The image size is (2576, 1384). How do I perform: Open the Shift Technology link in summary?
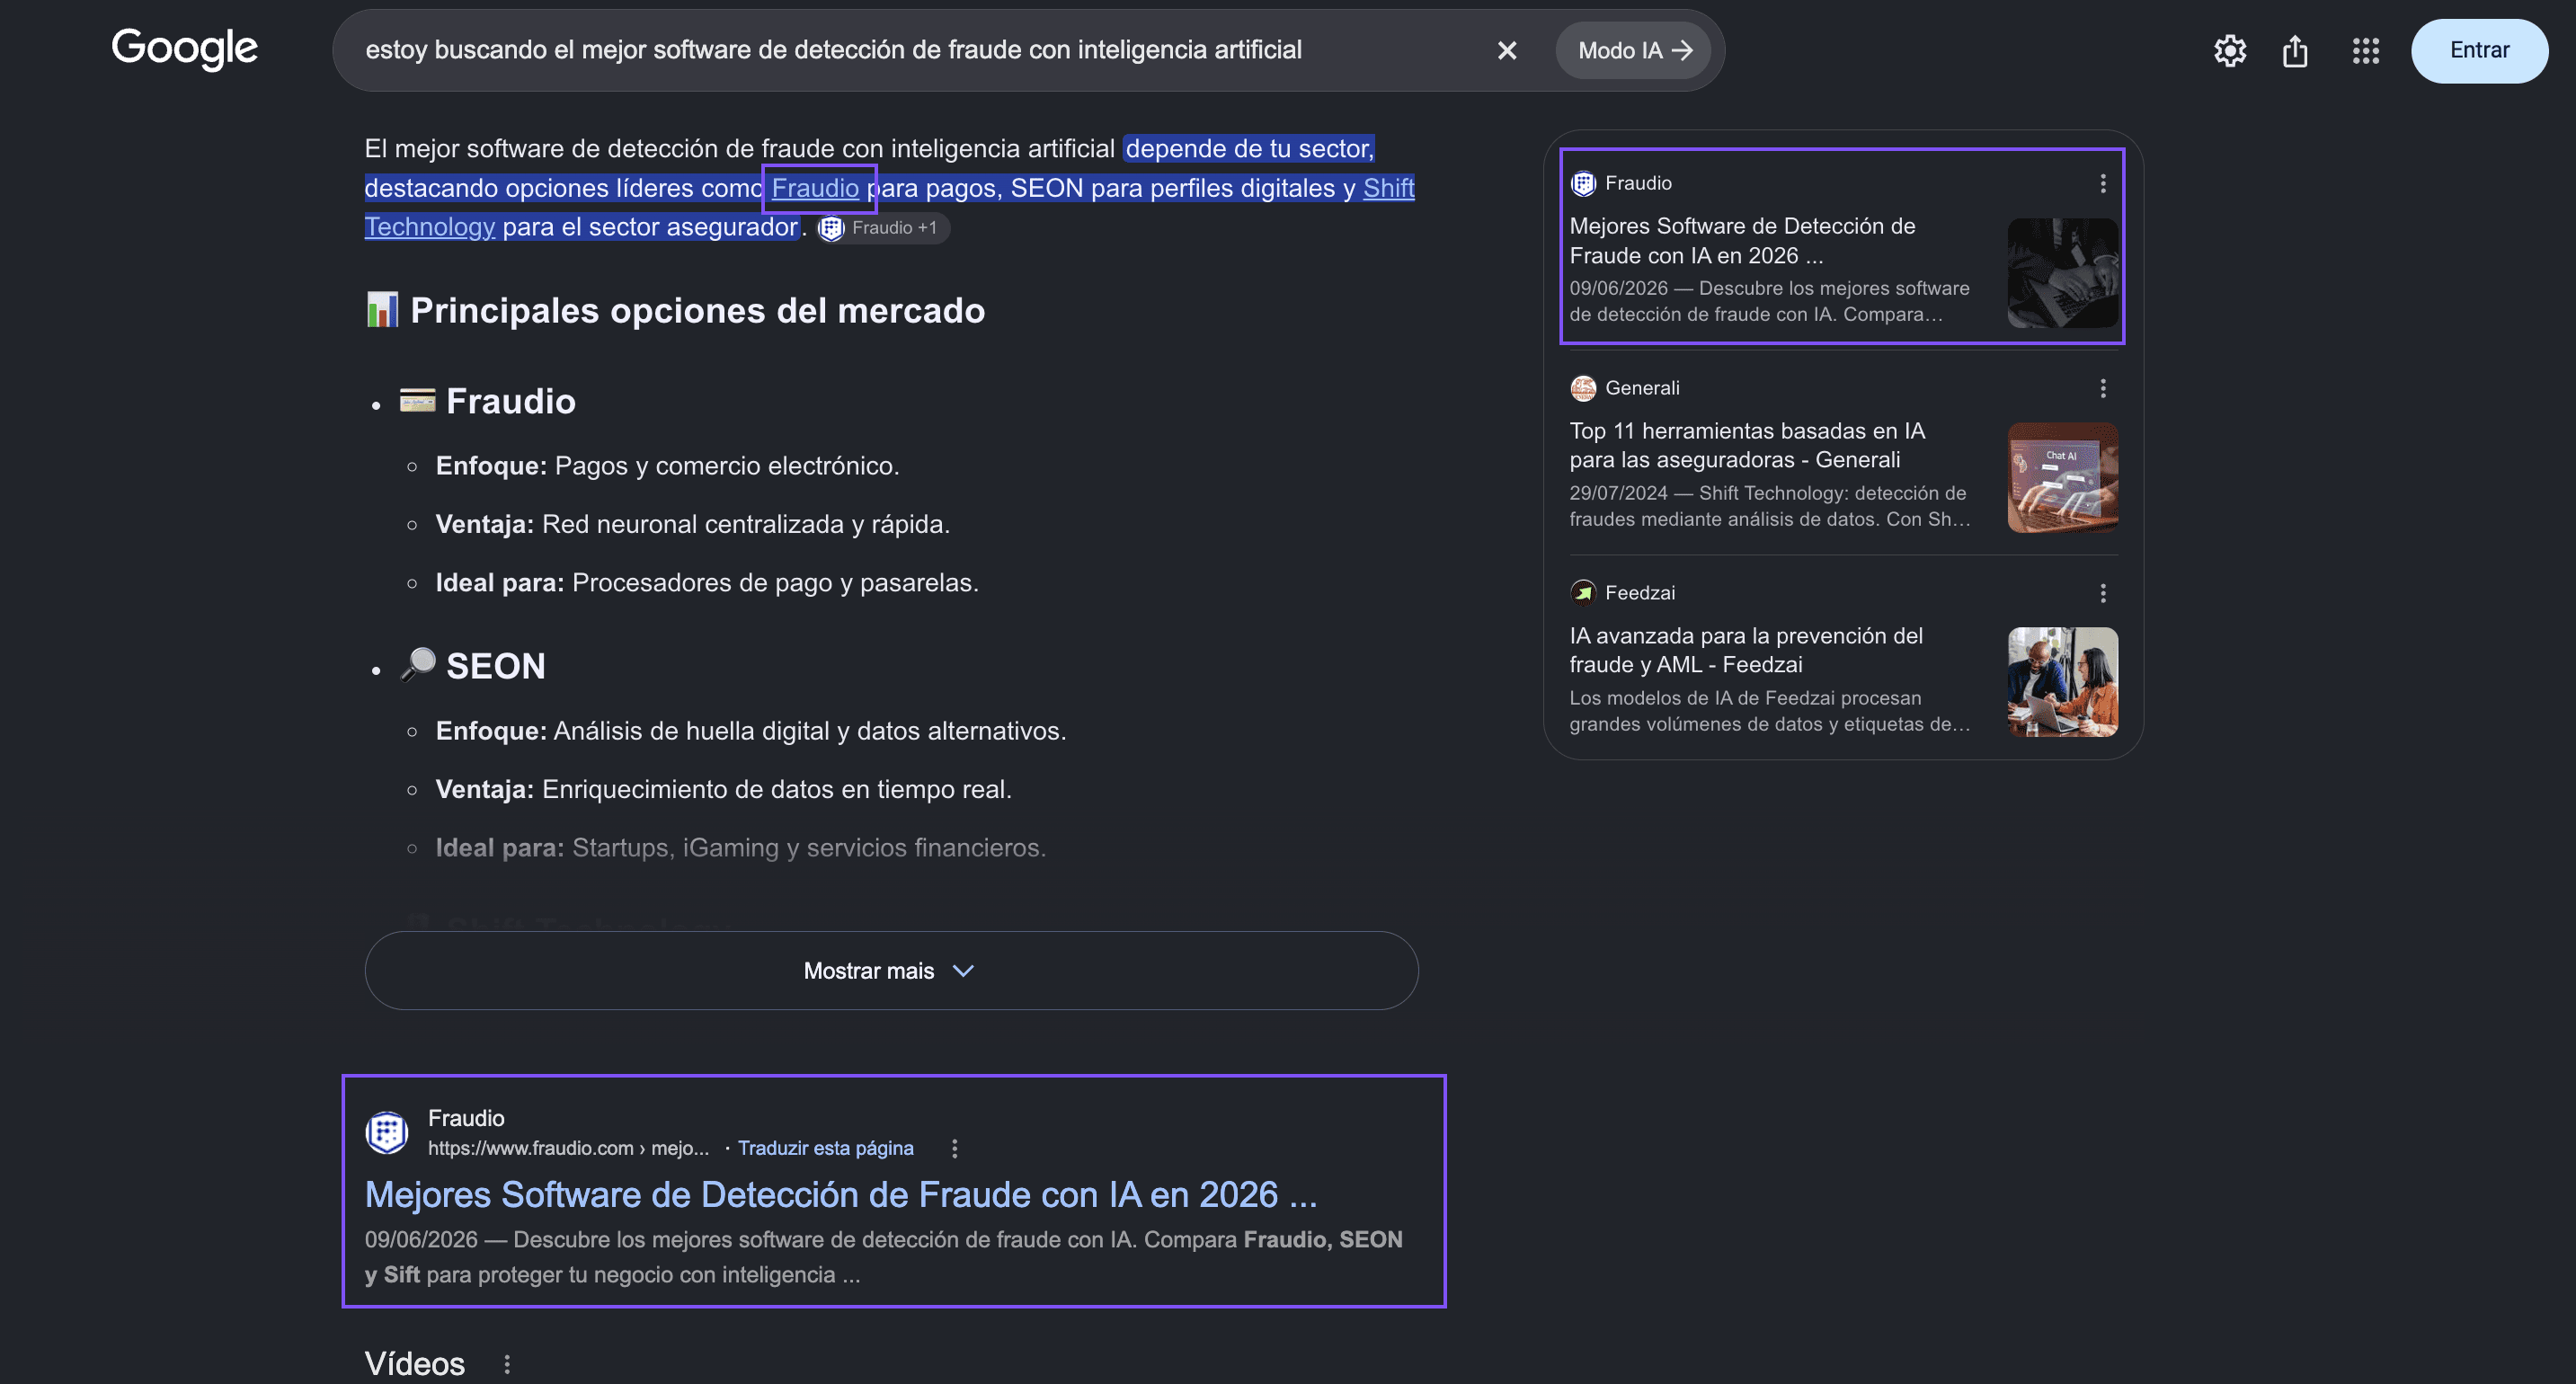pos(1388,188)
